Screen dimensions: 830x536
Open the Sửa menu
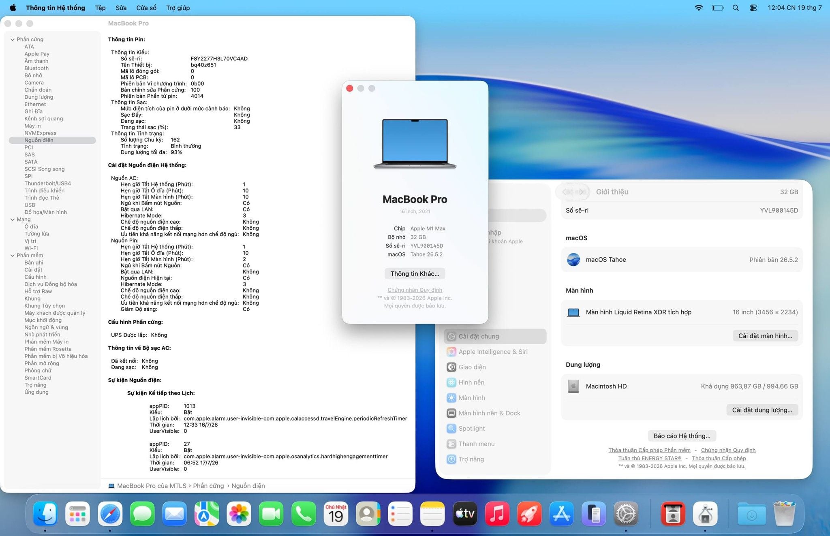click(121, 8)
